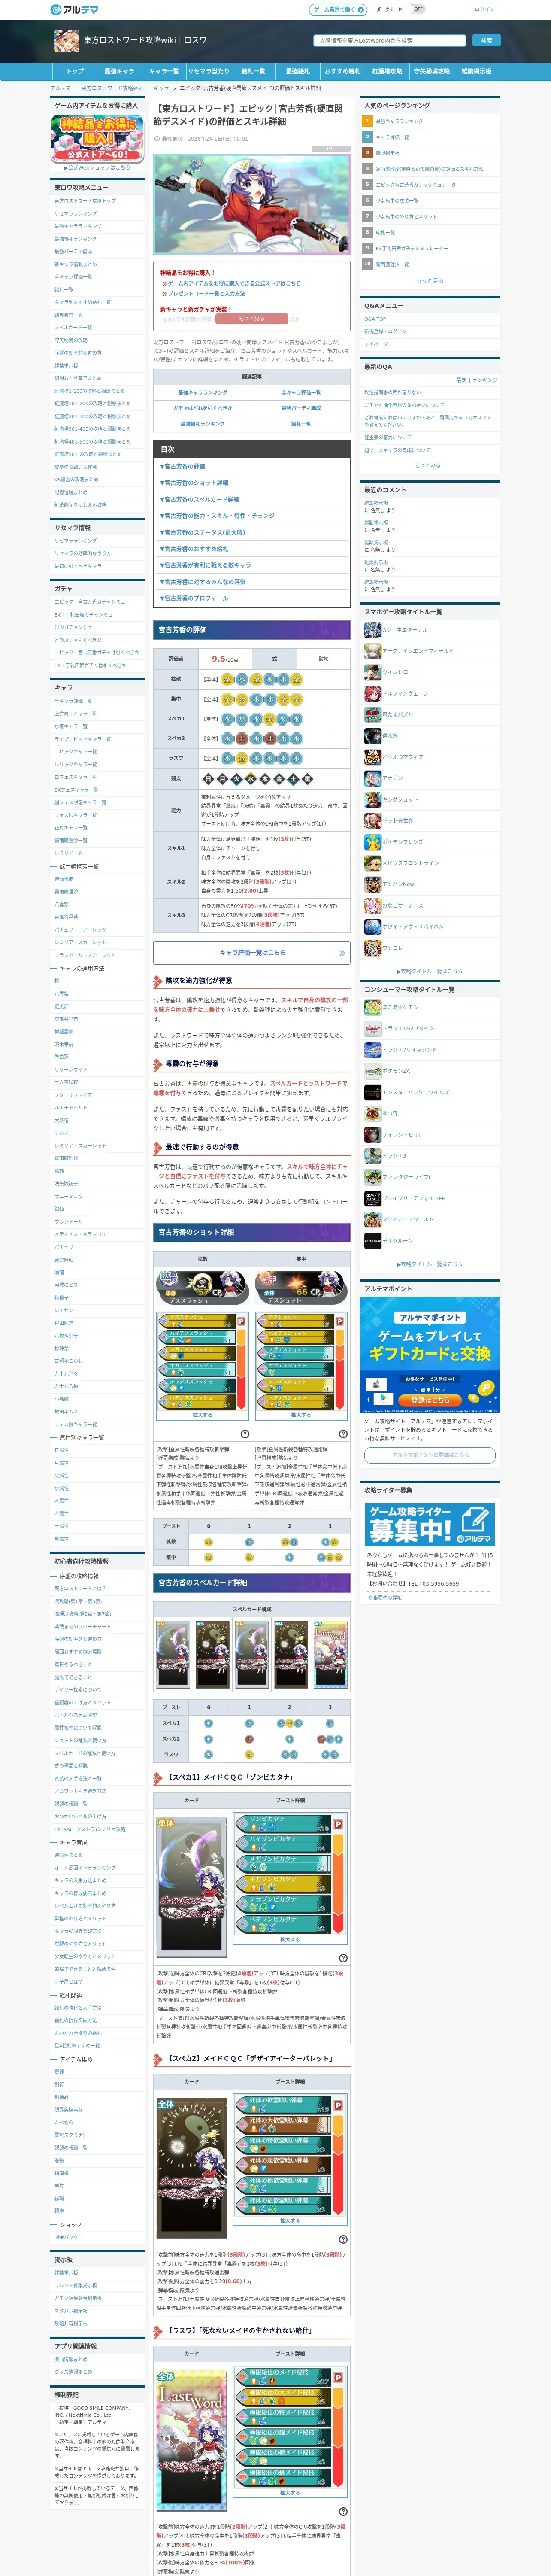The height and width of the screenshot is (2576, 551).
Task: Focus the LostWord wiki search field
Action: pos(390,41)
